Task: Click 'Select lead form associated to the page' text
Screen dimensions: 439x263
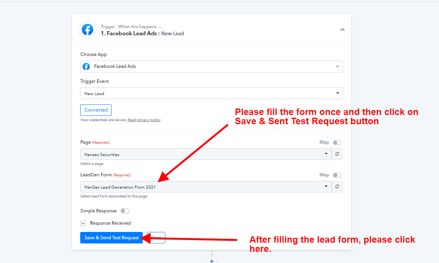Action: click(x=114, y=196)
